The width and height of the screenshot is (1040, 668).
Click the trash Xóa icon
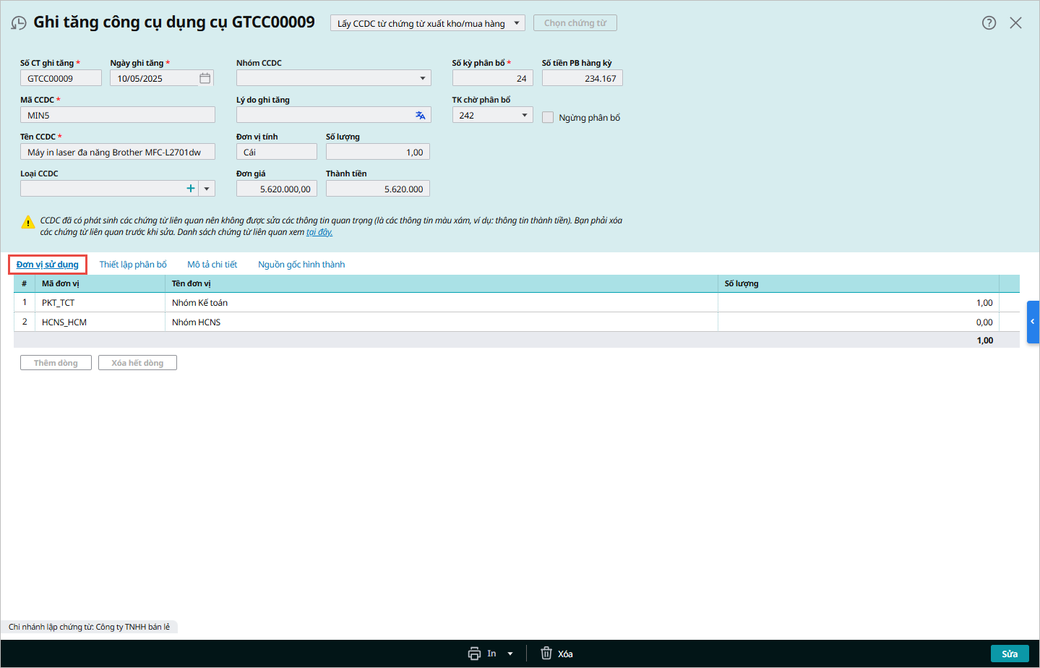pyautogui.click(x=546, y=654)
